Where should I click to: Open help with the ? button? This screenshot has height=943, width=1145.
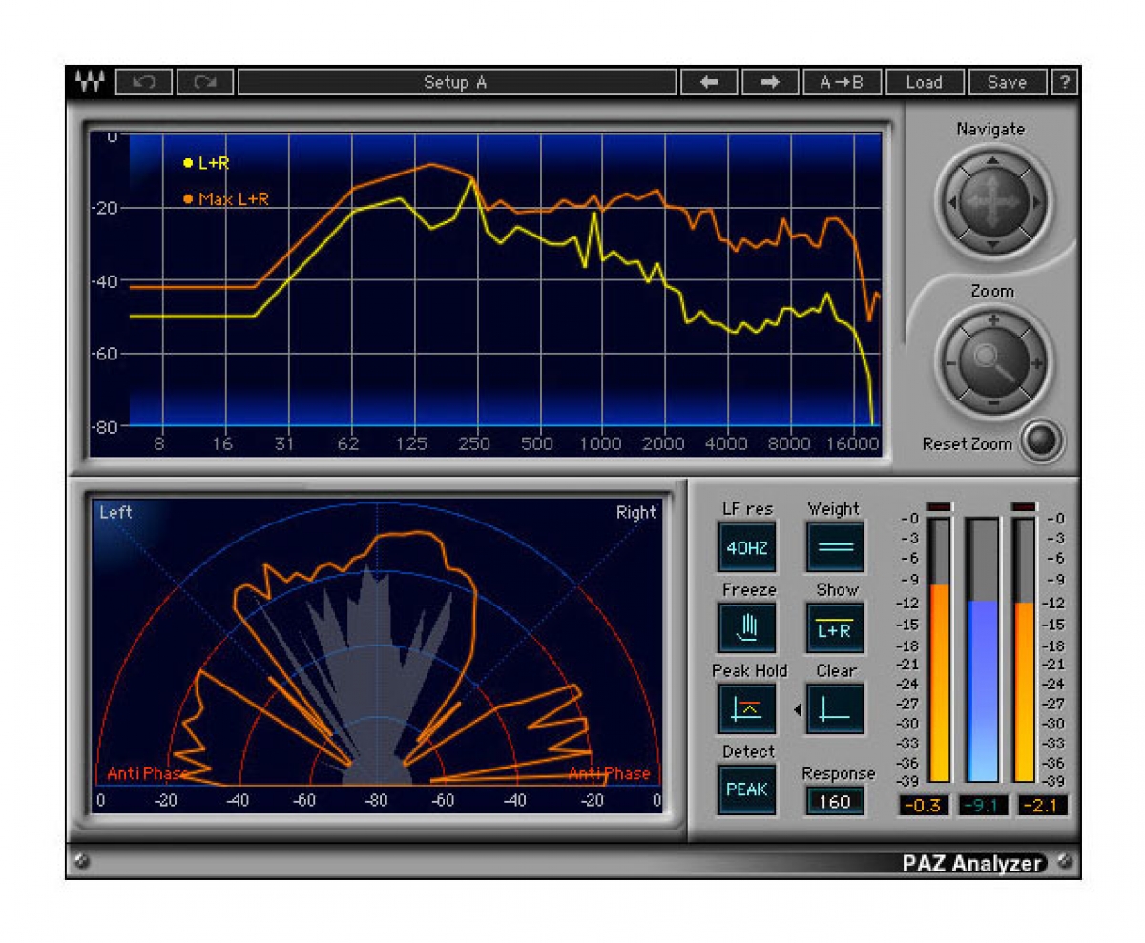coord(1064,82)
